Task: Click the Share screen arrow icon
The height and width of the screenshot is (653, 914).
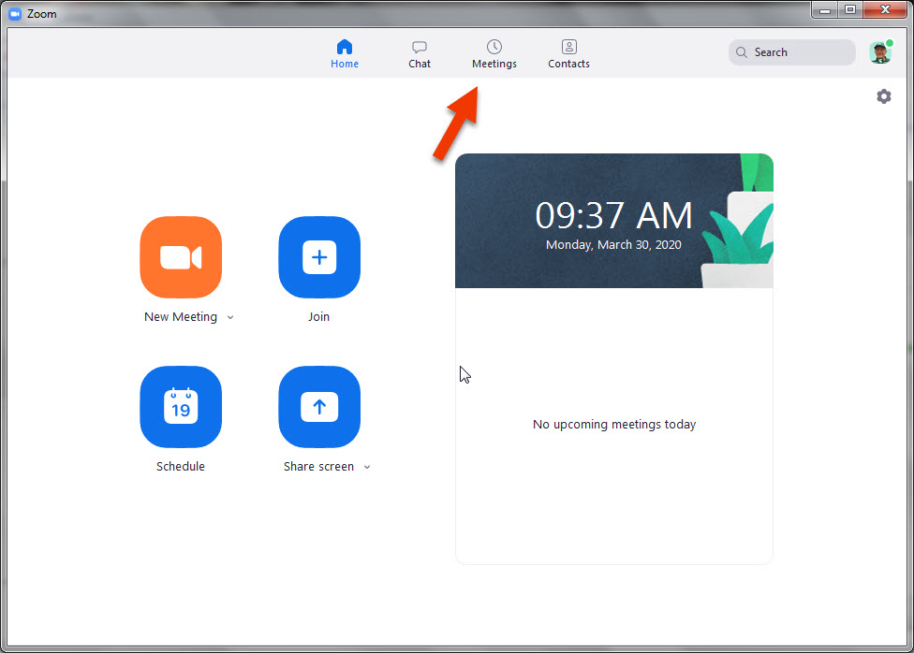Action: 319,407
